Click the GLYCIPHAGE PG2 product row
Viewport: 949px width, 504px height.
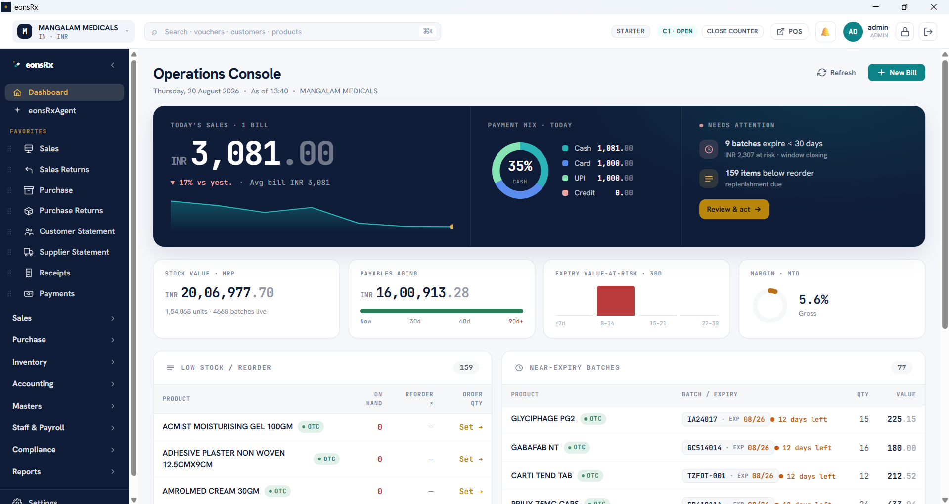pos(714,419)
